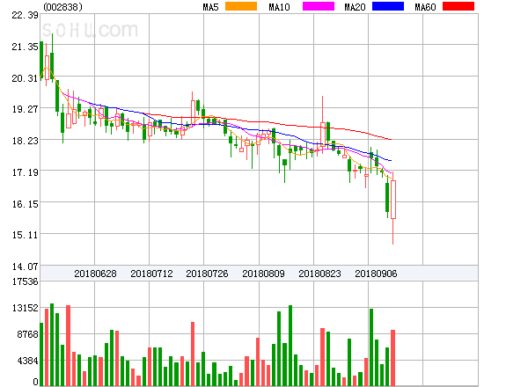Click the 22.39 price axis label
Viewport: 528px width, 387px height.
pos(25,15)
